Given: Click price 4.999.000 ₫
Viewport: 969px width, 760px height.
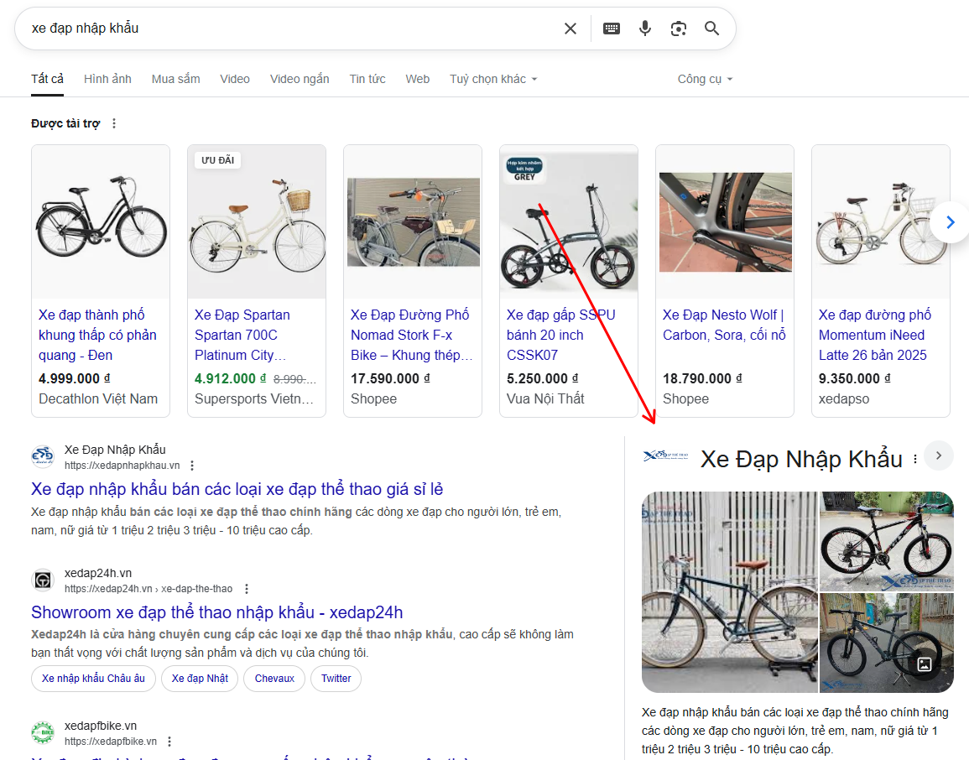Looking at the screenshot, I should (x=75, y=378).
